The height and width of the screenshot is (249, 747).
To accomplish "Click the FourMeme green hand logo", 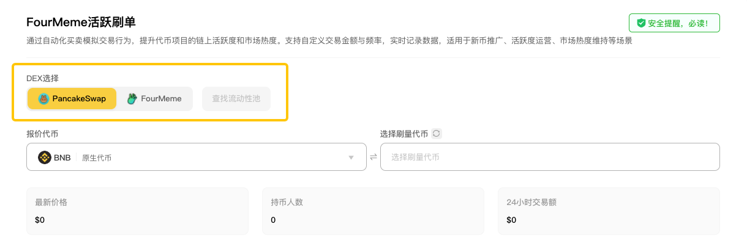I will click(132, 99).
